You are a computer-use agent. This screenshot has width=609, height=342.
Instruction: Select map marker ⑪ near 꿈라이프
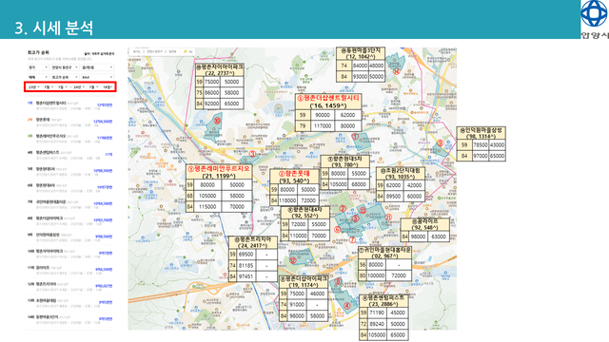[x=388, y=218]
